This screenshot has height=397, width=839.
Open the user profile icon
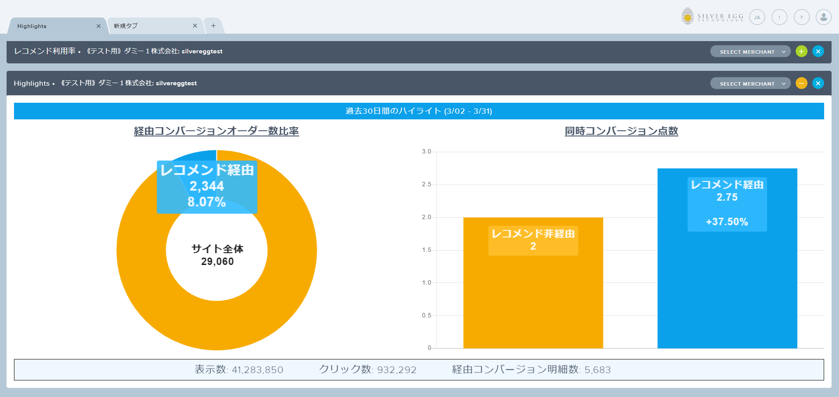click(x=824, y=17)
